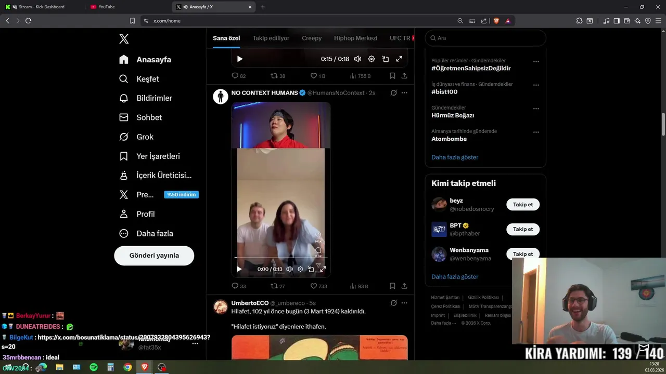
Task: Open Hizmet Şartları footer link
Action: [x=445, y=298]
